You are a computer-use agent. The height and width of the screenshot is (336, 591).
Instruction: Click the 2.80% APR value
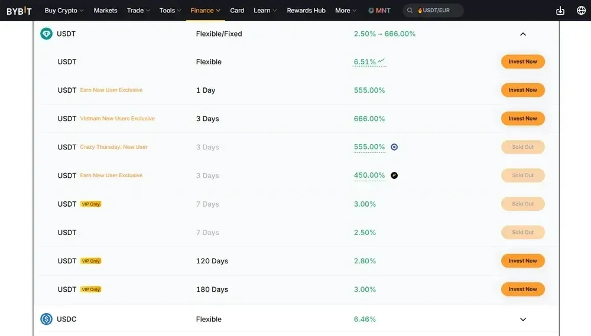coord(365,261)
